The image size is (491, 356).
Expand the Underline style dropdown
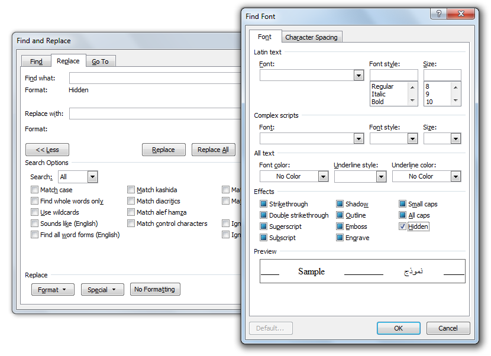tap(381, 176)
